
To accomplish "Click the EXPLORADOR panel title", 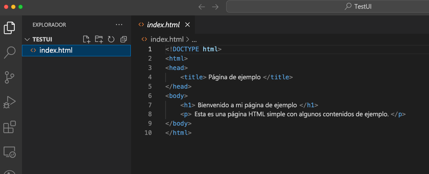I will pyautogui.click(x=49, y=25).
